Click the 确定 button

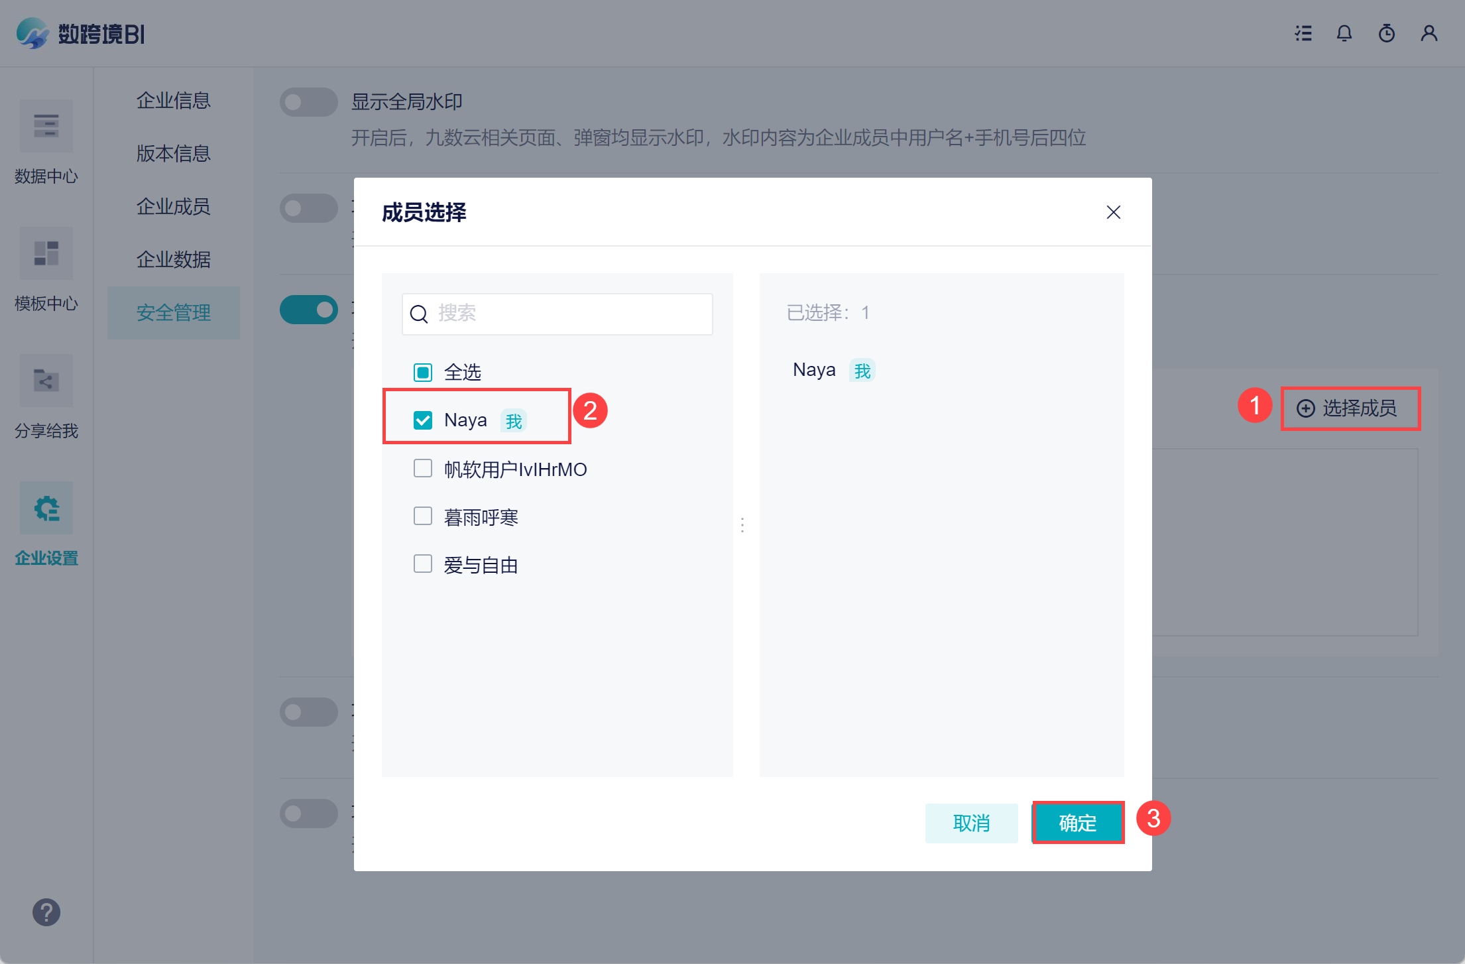(1078, 823)
